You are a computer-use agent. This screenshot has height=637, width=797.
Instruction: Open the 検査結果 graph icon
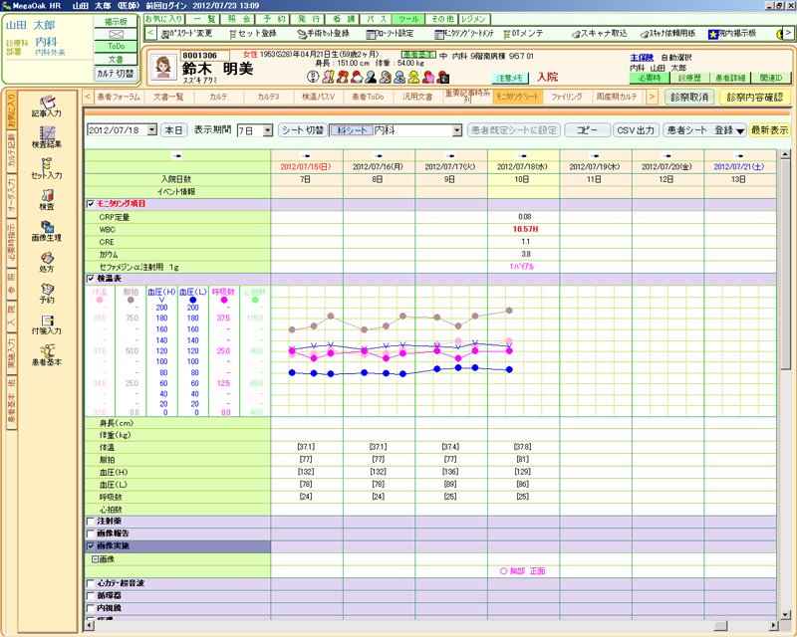pyautogui.click(x=46, y=137)
